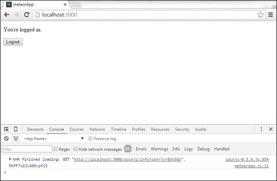Filter console by Info
The image size is (277, 181).
[x=176, y=149]
